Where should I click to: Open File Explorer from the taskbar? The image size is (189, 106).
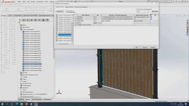[x=22, y=104]
